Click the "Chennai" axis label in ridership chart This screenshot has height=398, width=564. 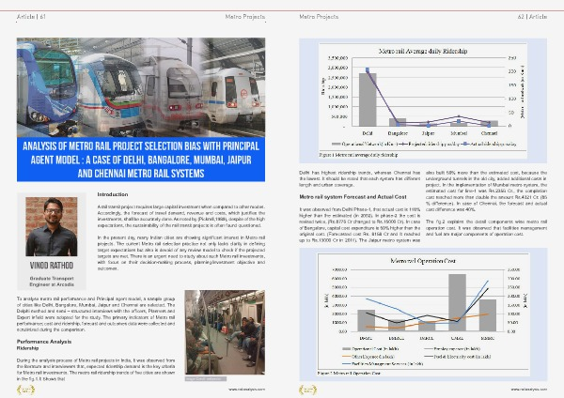click(489, 133)
